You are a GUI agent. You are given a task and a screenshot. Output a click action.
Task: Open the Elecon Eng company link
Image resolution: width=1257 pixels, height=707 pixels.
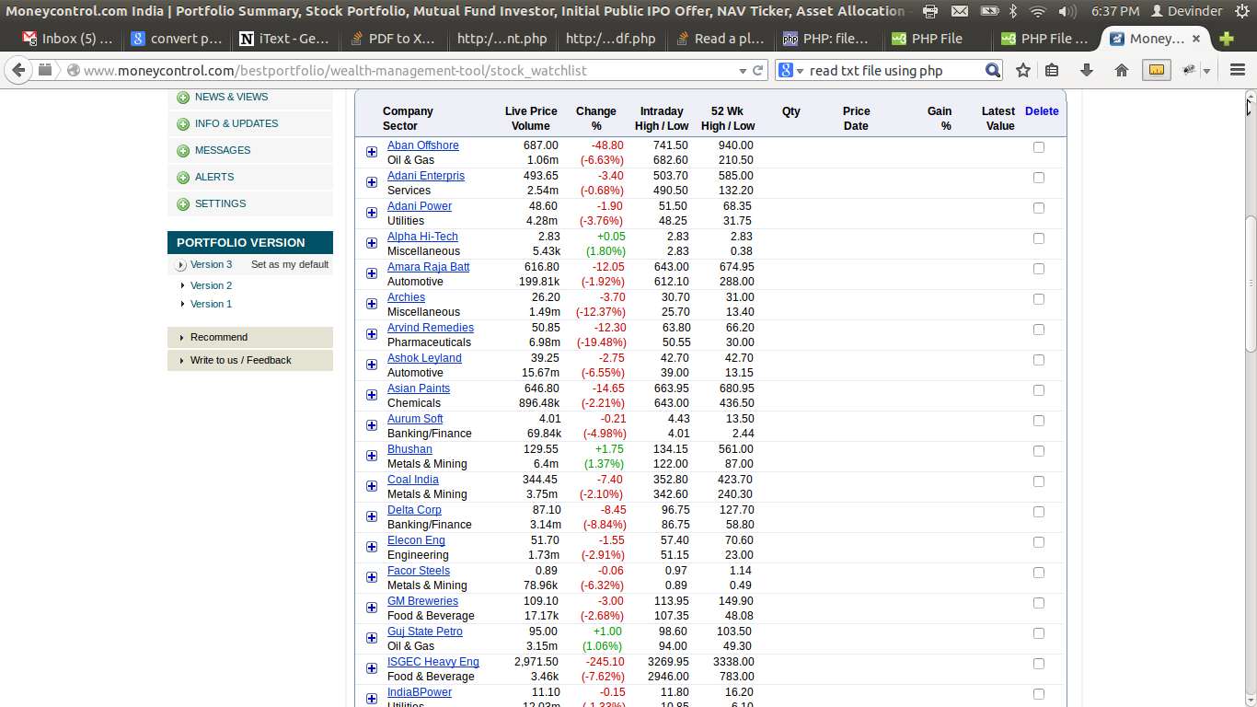416,540
